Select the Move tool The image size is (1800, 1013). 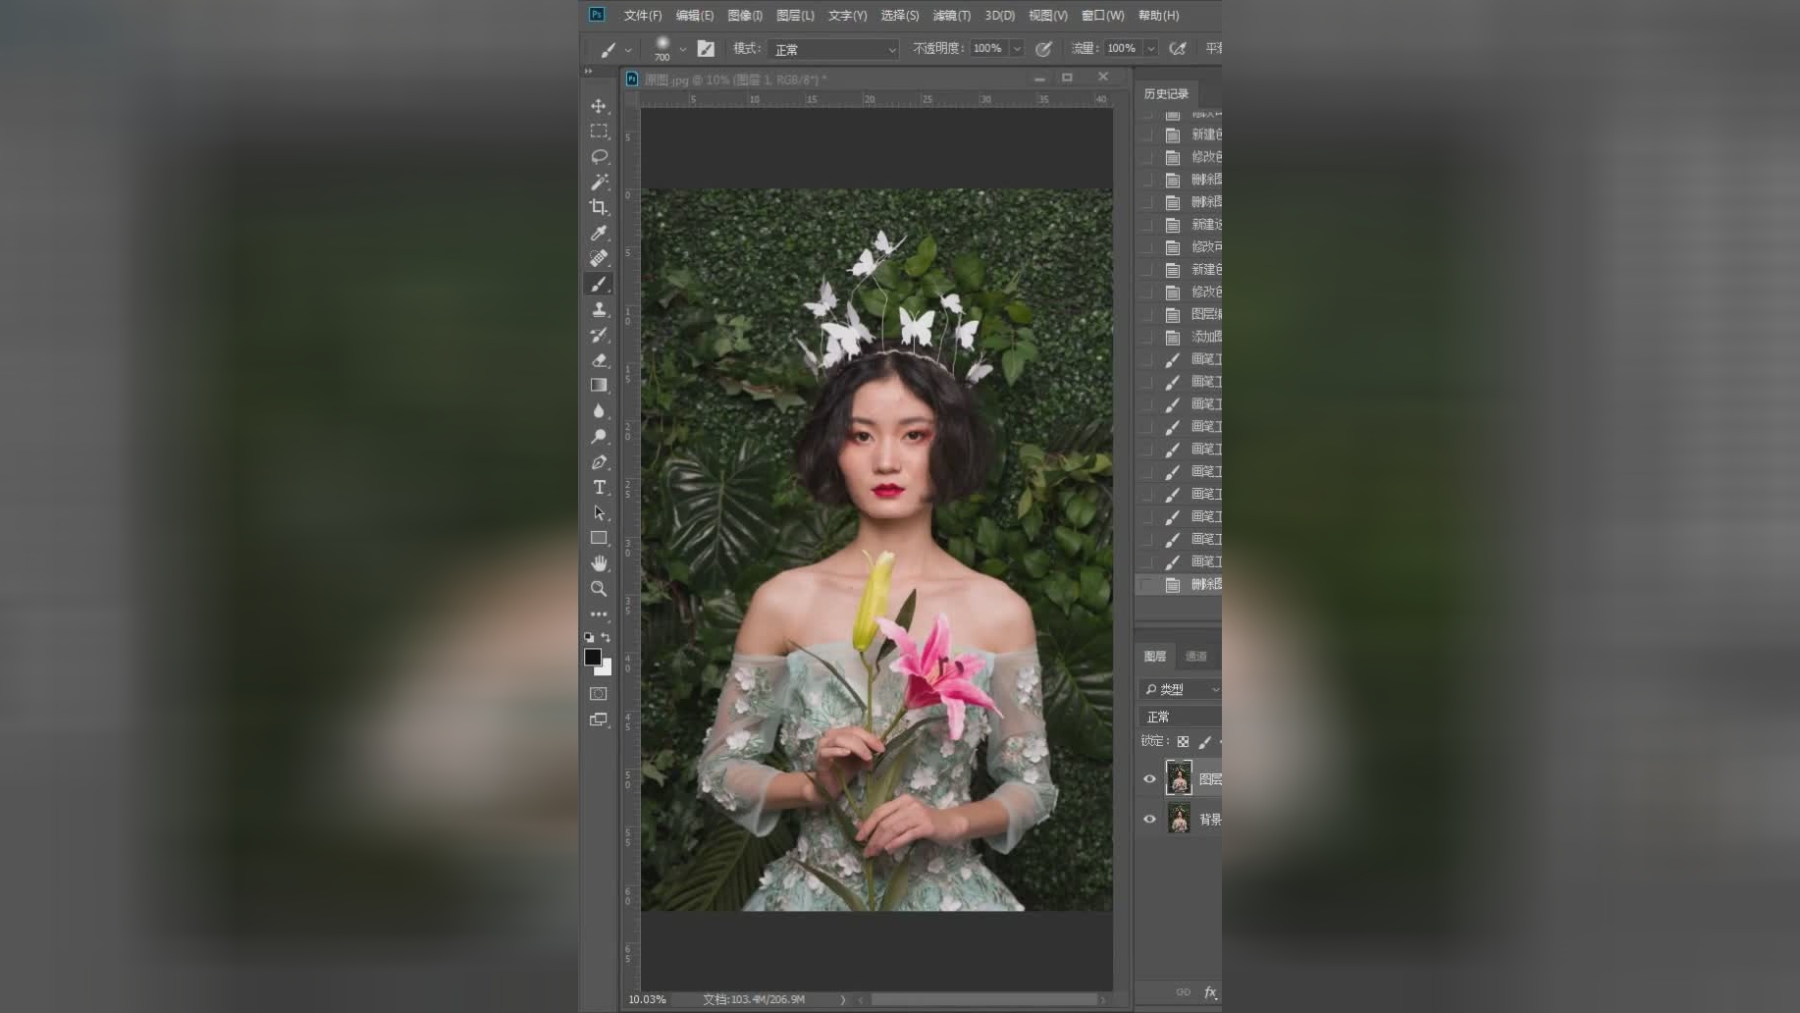(x=599, y=106)
